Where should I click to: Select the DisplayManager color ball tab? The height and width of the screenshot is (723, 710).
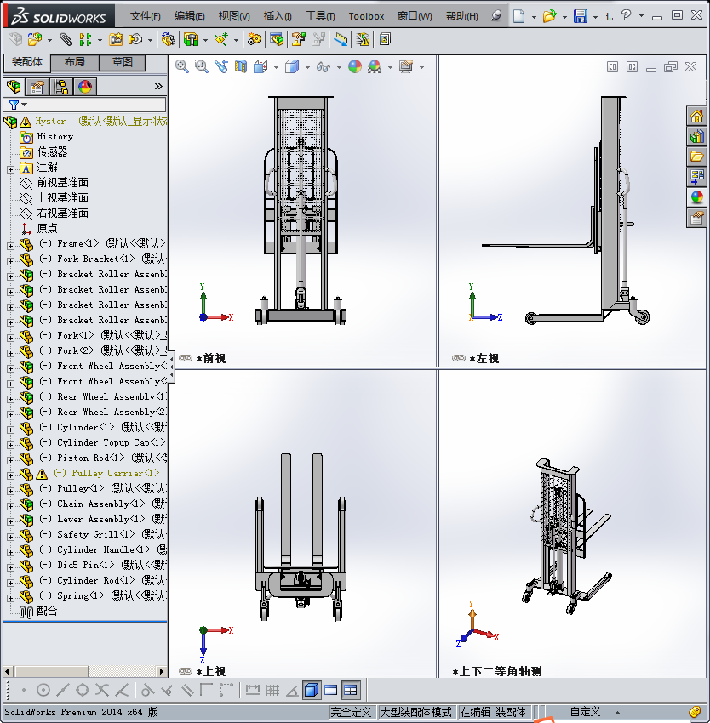(85, 87)
